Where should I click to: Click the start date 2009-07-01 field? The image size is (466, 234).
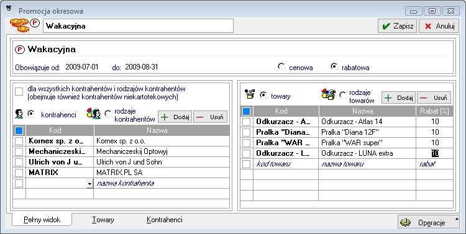tap(83, 67)
